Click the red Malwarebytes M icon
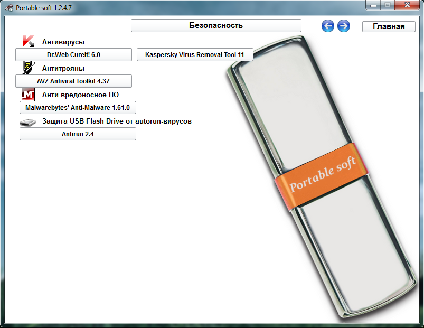The height and width of the screenshot is (328, 424). click(27, 95)
